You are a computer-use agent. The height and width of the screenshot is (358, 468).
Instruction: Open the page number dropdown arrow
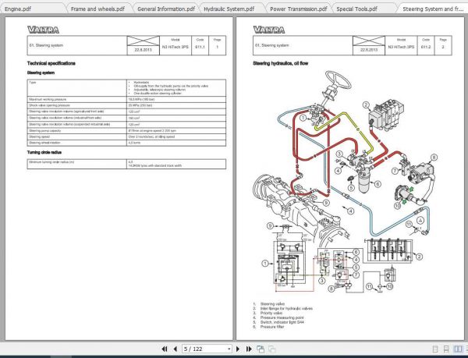coord(229,349)
